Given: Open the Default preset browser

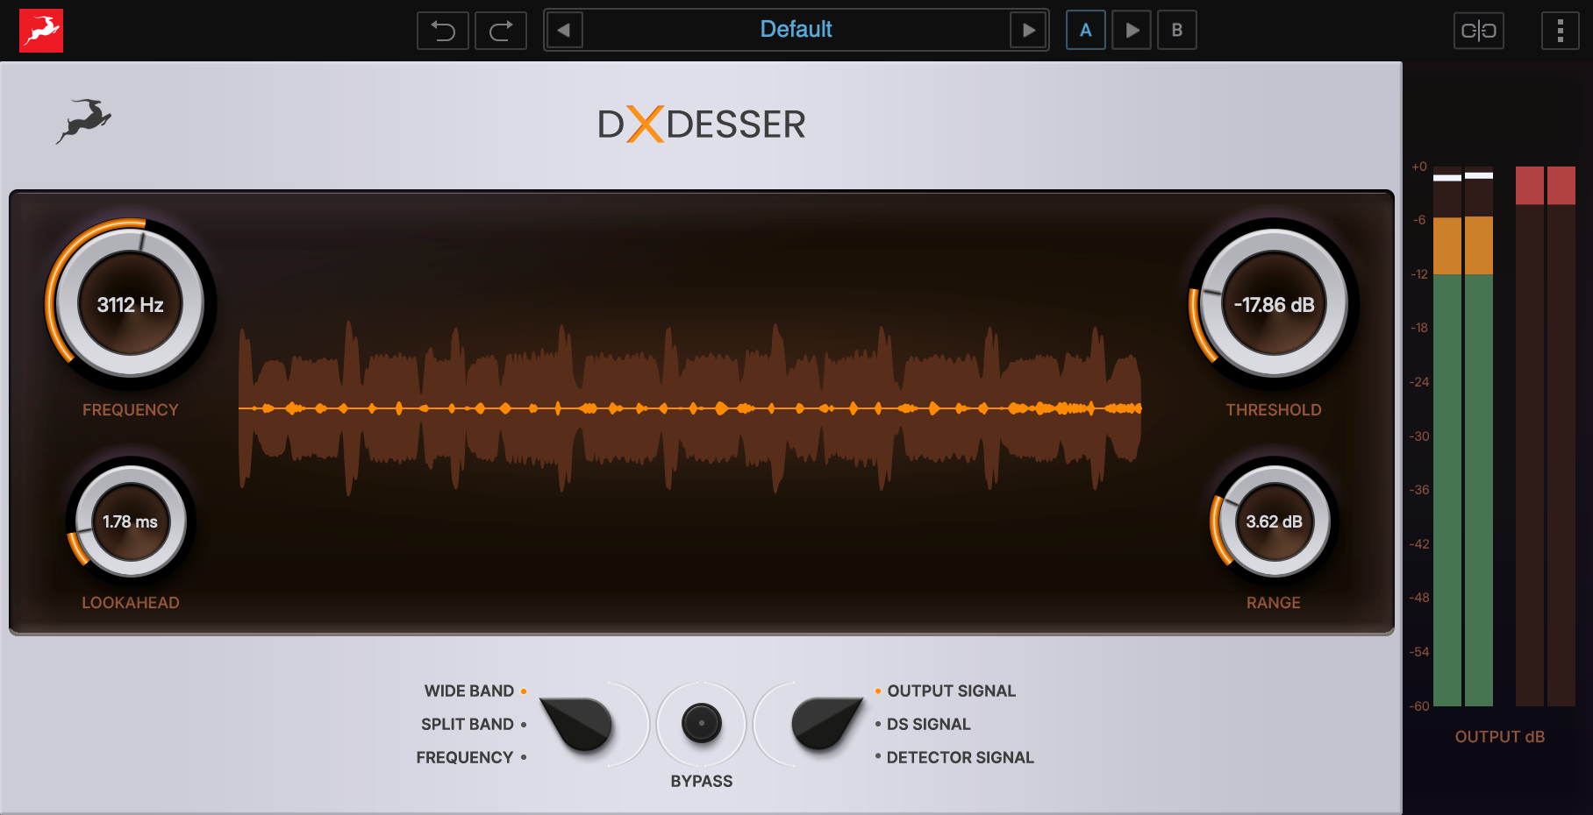Looking at the screenshot, I should tap(795, 29).
